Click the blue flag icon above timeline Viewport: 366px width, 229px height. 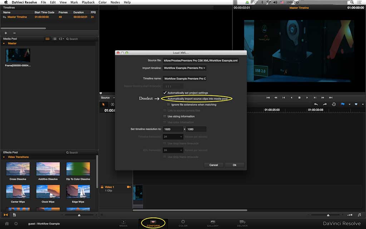(x=343, y=104)
